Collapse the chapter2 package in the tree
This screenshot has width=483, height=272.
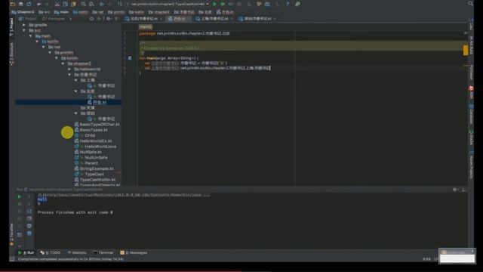click(x=63, y=63)
